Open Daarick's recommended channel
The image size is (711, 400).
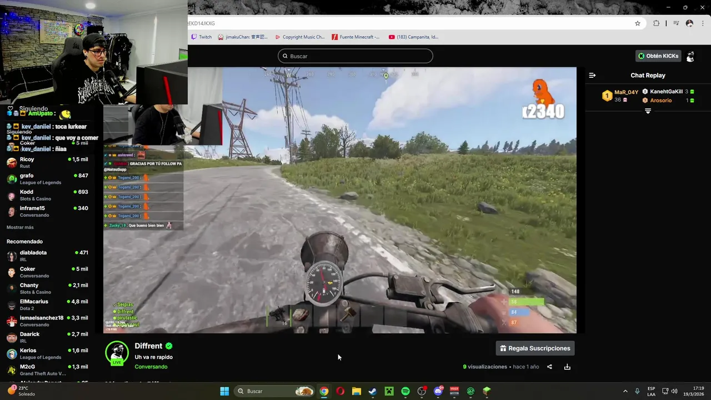pyautogui.click(x=47, y=337)
